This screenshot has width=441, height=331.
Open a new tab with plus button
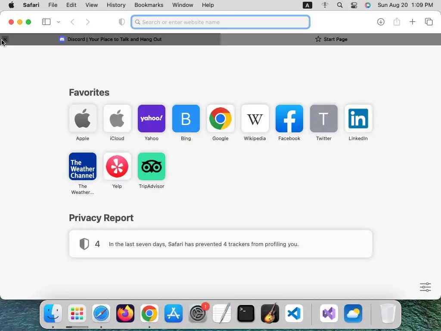click(412, 22)
